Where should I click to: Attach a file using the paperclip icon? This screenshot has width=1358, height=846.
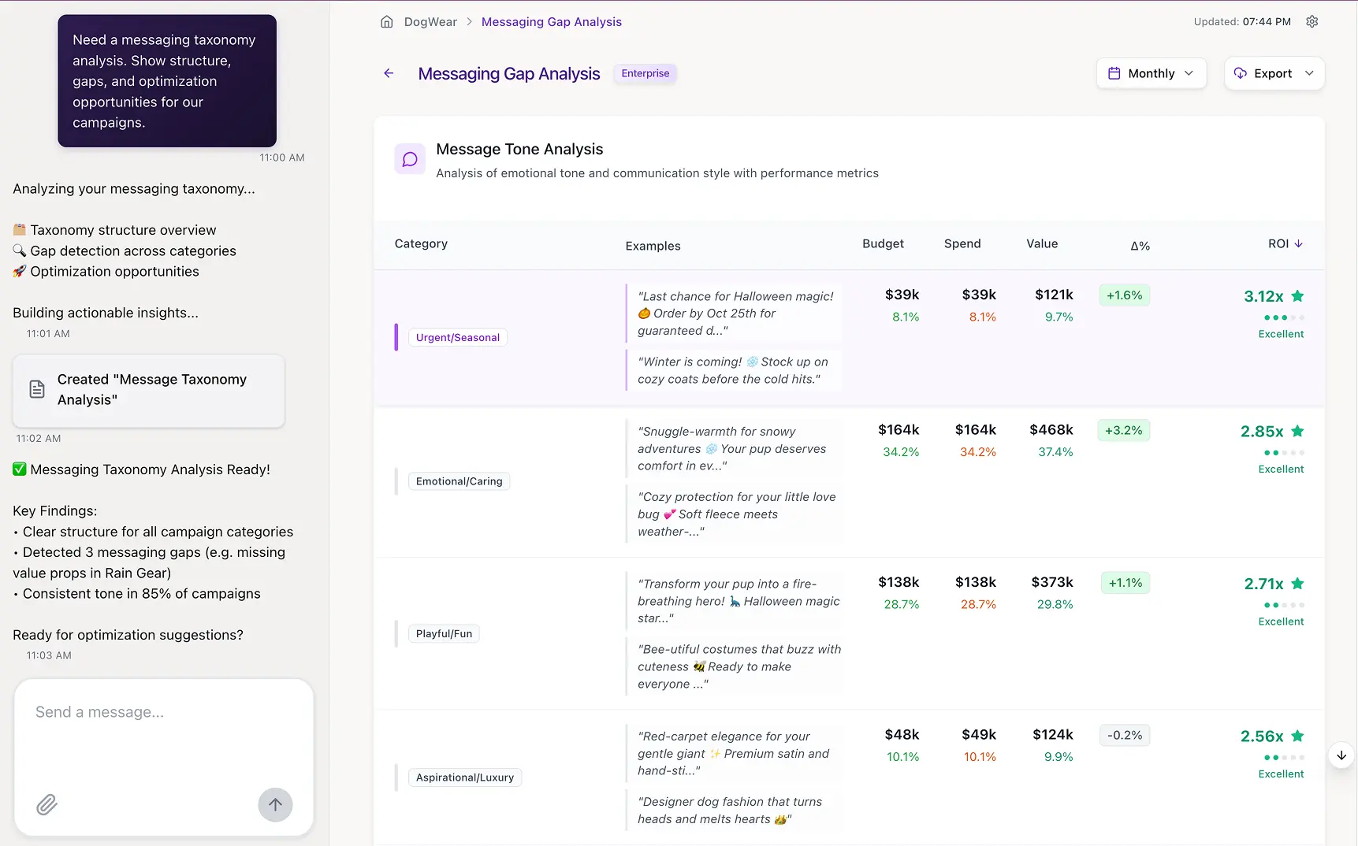(x=47, y=805)
